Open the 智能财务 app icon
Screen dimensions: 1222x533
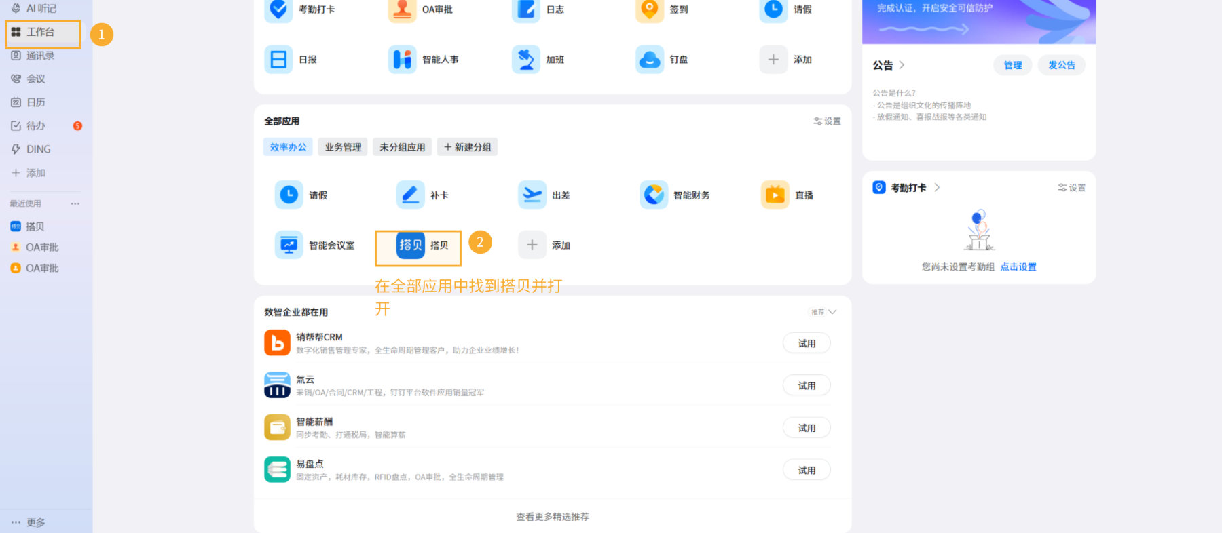tap(654, 195)
